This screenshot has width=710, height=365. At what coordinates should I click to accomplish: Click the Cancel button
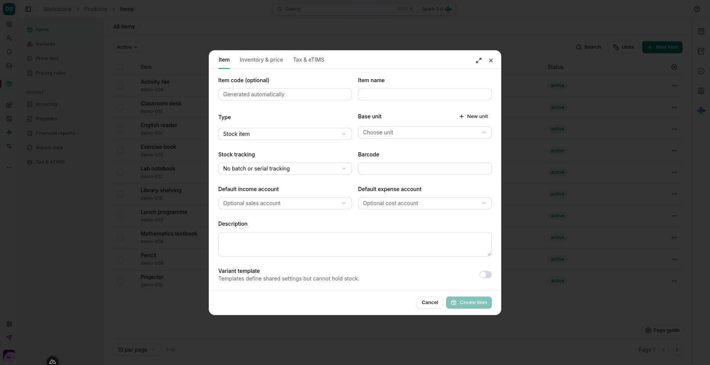pos(430,303)
